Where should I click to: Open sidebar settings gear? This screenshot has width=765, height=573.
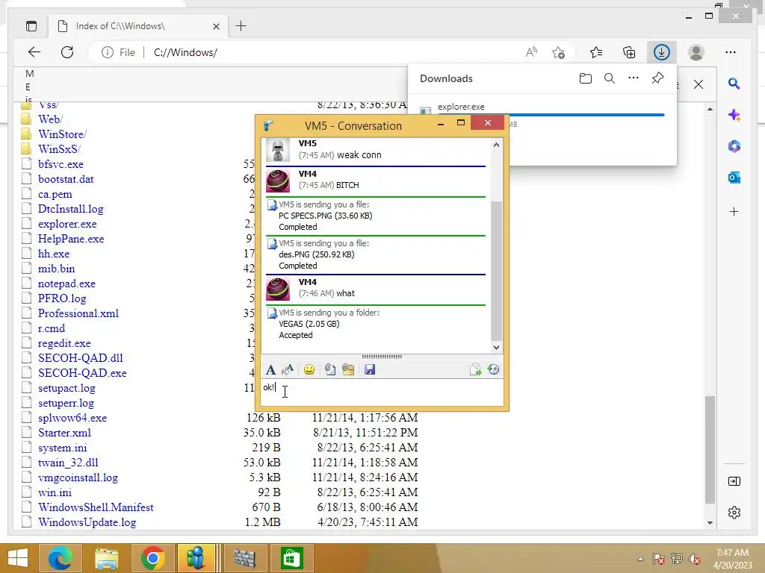(x=734, y=513)
